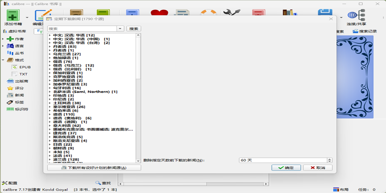Click scroll-up arrow of news source list
This screenshot has height=193, width=386.
click(138, 35)
